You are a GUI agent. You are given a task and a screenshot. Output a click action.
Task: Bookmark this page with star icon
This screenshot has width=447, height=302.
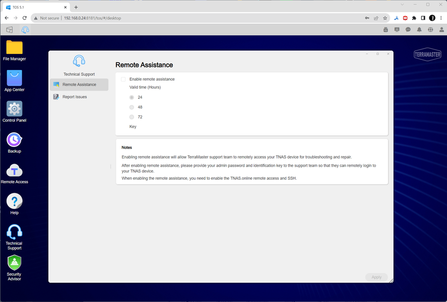click(x=385, y=18)
